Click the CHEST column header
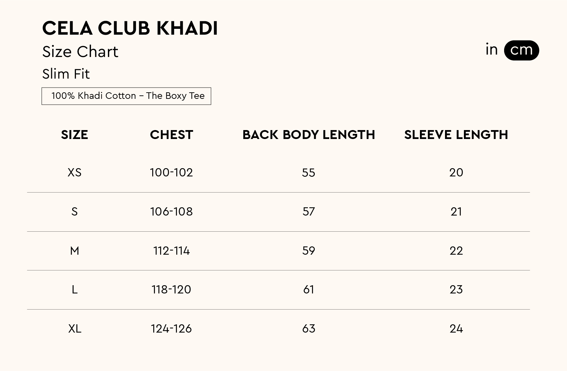This screenshot has height=371, width=567. tap(171, 135)
